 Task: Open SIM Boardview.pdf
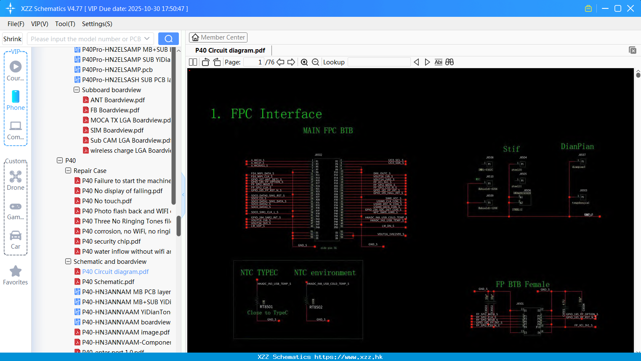tap(117, 130)
